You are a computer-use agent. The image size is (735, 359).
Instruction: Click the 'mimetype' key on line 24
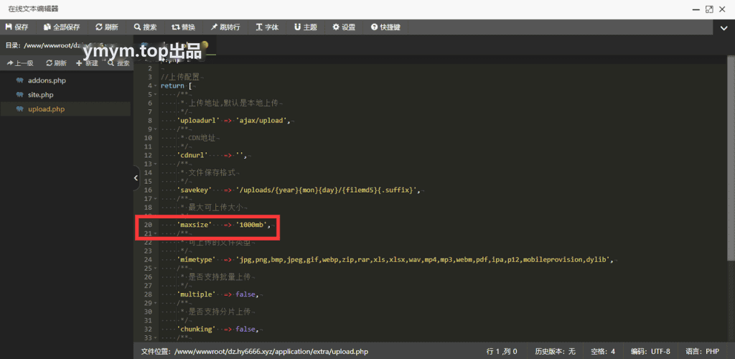click(196, 260)
